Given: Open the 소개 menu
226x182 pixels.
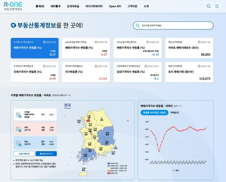Looking at the screenshot, I should (146, 6).
